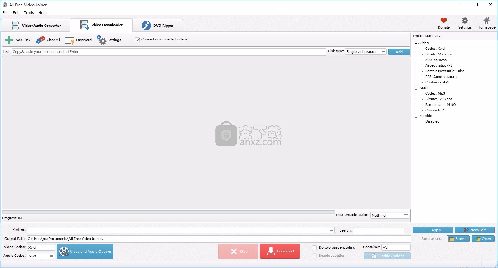Open the Password key icon

click(69, 40)
